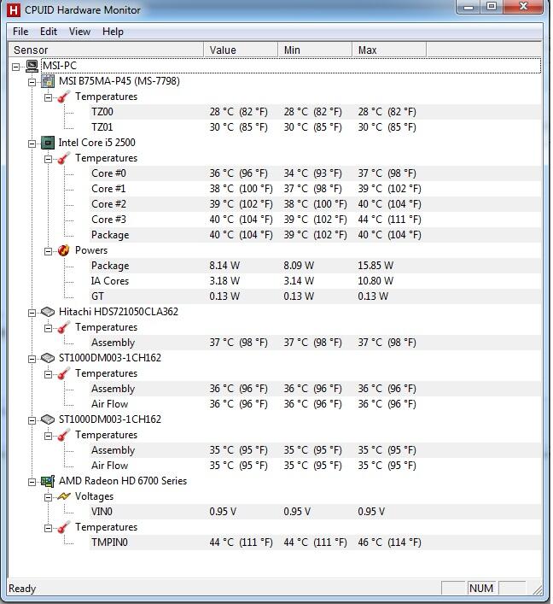Select the Core #2 row
Screen dimensions: 553x604
[315, 204]
